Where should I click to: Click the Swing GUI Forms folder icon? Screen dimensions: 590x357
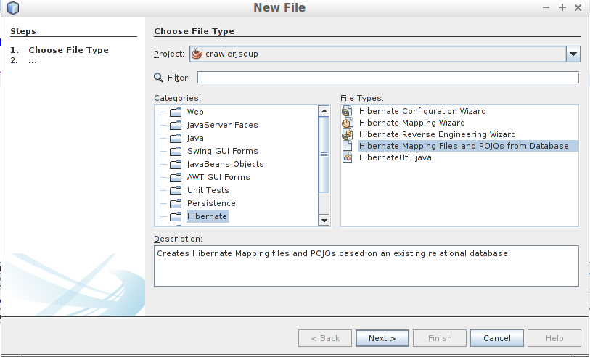pos(176,152)
